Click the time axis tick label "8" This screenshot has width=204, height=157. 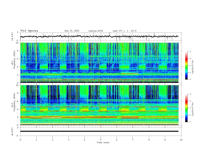[149, 140]
